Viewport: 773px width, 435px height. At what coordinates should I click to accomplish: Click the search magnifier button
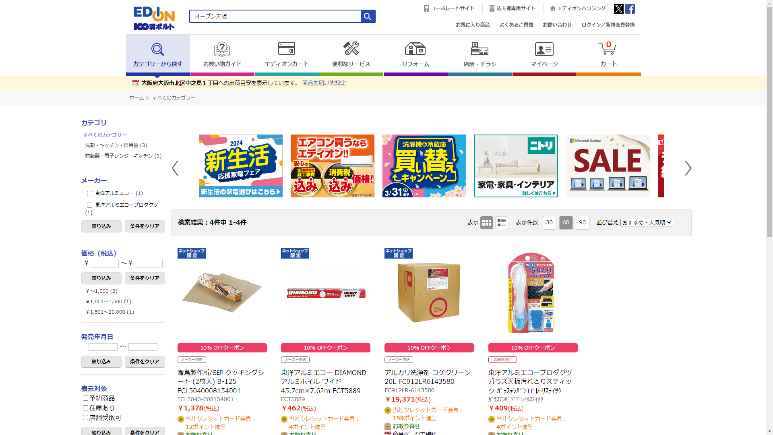(x=368, y=16)
